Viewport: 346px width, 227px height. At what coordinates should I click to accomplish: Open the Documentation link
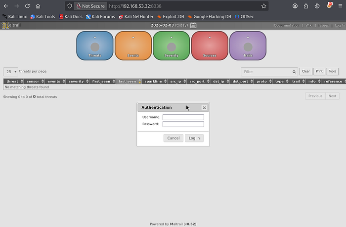coord(287,25)
